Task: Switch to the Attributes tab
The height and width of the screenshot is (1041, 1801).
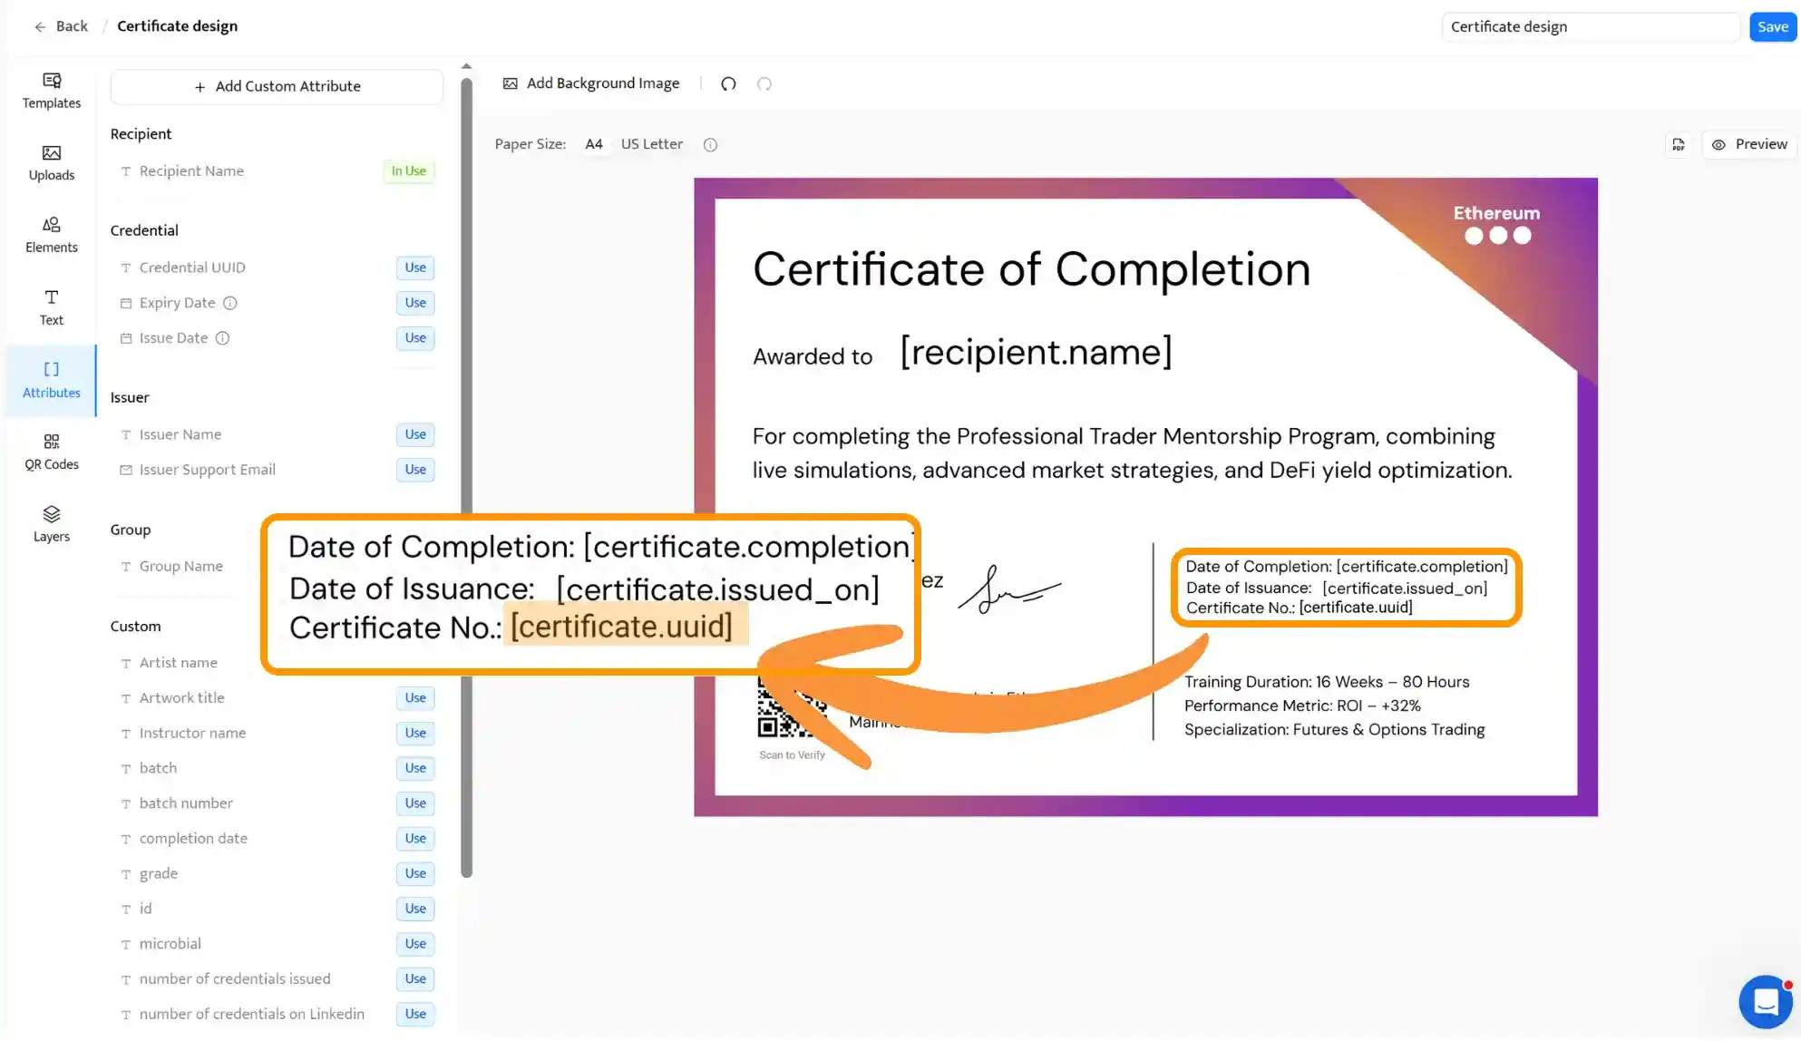Action: click(x=51, y=380)
